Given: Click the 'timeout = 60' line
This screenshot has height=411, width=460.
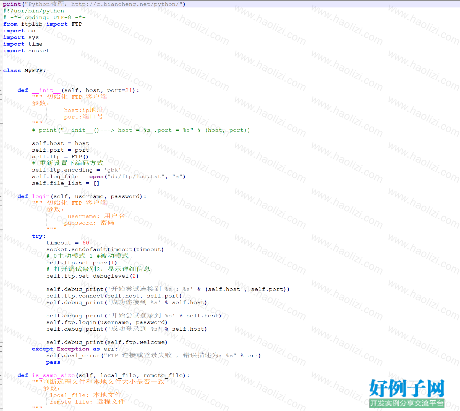Looking at the screenshot, I should coord(68,243).
